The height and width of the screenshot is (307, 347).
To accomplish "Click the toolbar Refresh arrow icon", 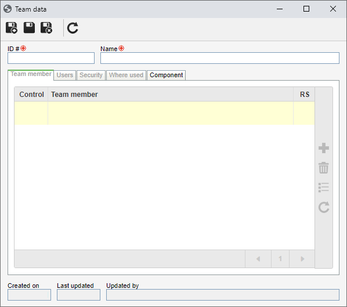I will coord(73,28).
